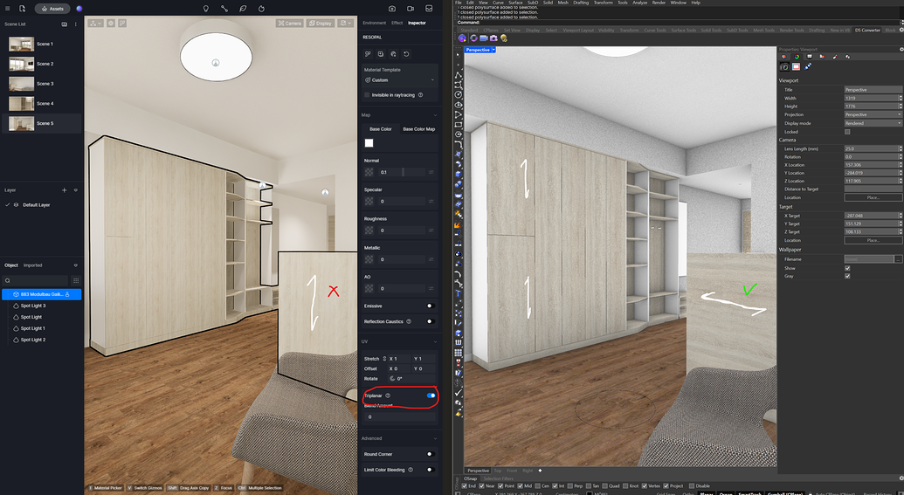Open Scene List more options menu
This screenshot has height=495, width=904.
coord(75,24)
